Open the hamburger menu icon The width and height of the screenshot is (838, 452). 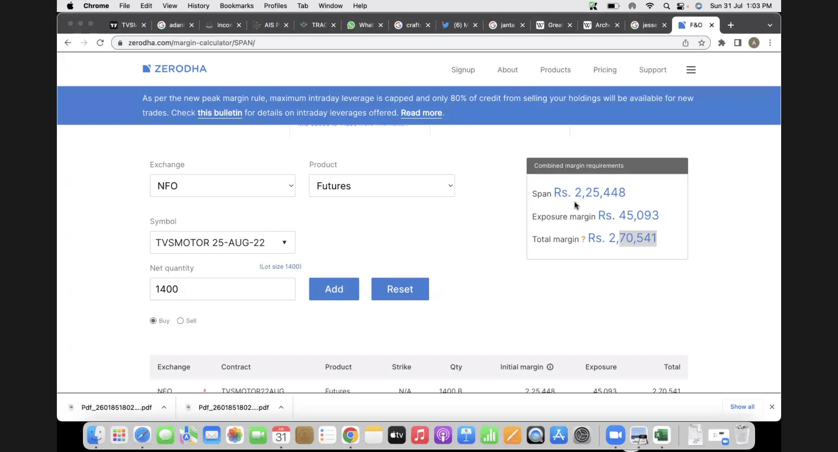point(691,70)
